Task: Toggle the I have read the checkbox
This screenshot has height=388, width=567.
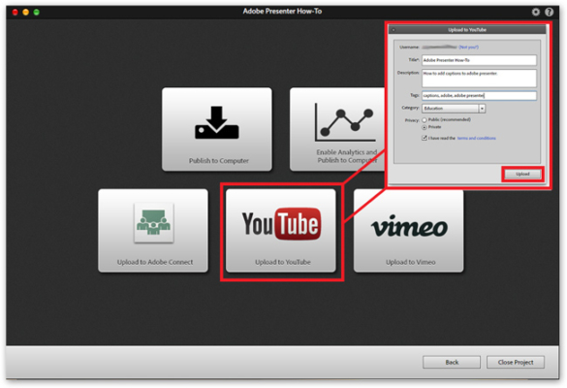Action: [x=425, y=138]
